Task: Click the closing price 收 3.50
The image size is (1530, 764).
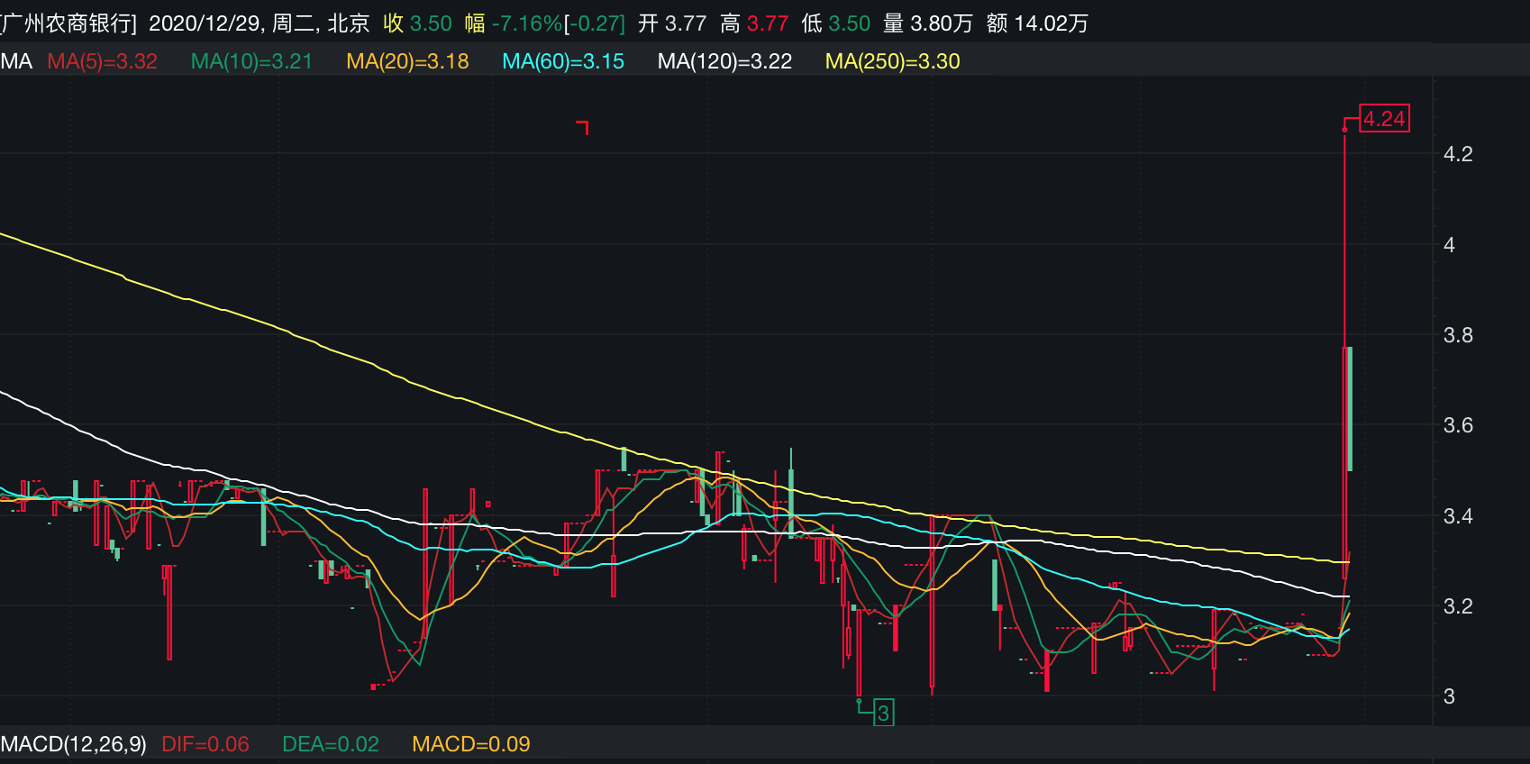Action: tap(417, 23)
